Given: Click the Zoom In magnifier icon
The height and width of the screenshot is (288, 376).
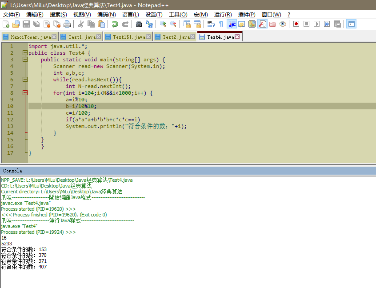Looking at the screenshot, I should [163, 24].
